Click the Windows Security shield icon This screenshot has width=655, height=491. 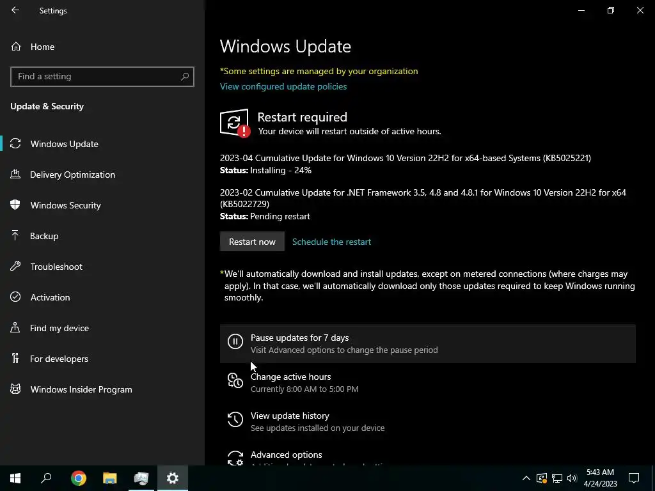[15, 205]
